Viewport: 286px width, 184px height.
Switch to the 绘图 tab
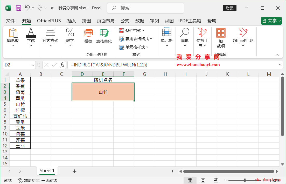[x=86, y=21]
